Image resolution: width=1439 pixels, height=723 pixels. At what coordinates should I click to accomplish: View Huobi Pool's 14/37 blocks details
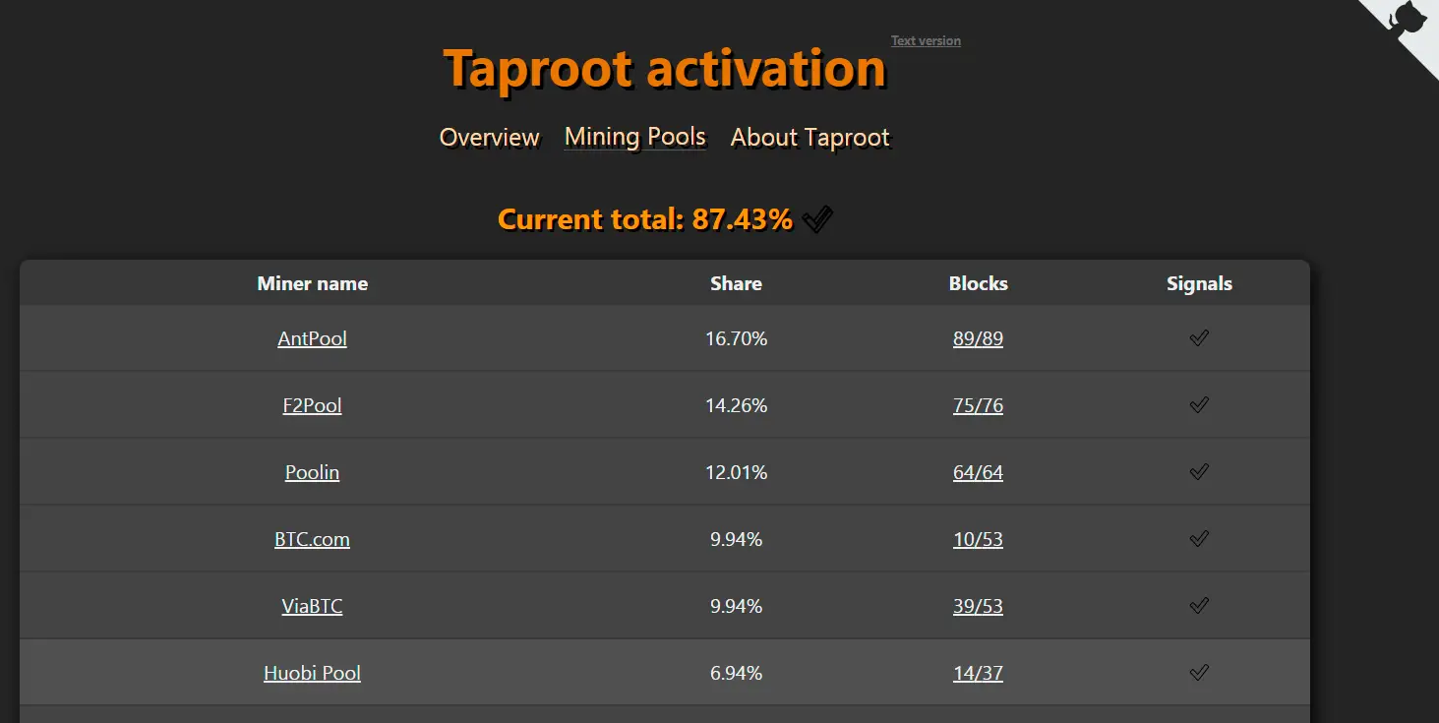978,672
